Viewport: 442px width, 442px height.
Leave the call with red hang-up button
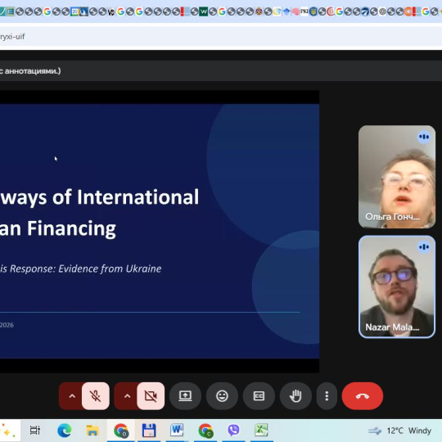pos(363,396)
